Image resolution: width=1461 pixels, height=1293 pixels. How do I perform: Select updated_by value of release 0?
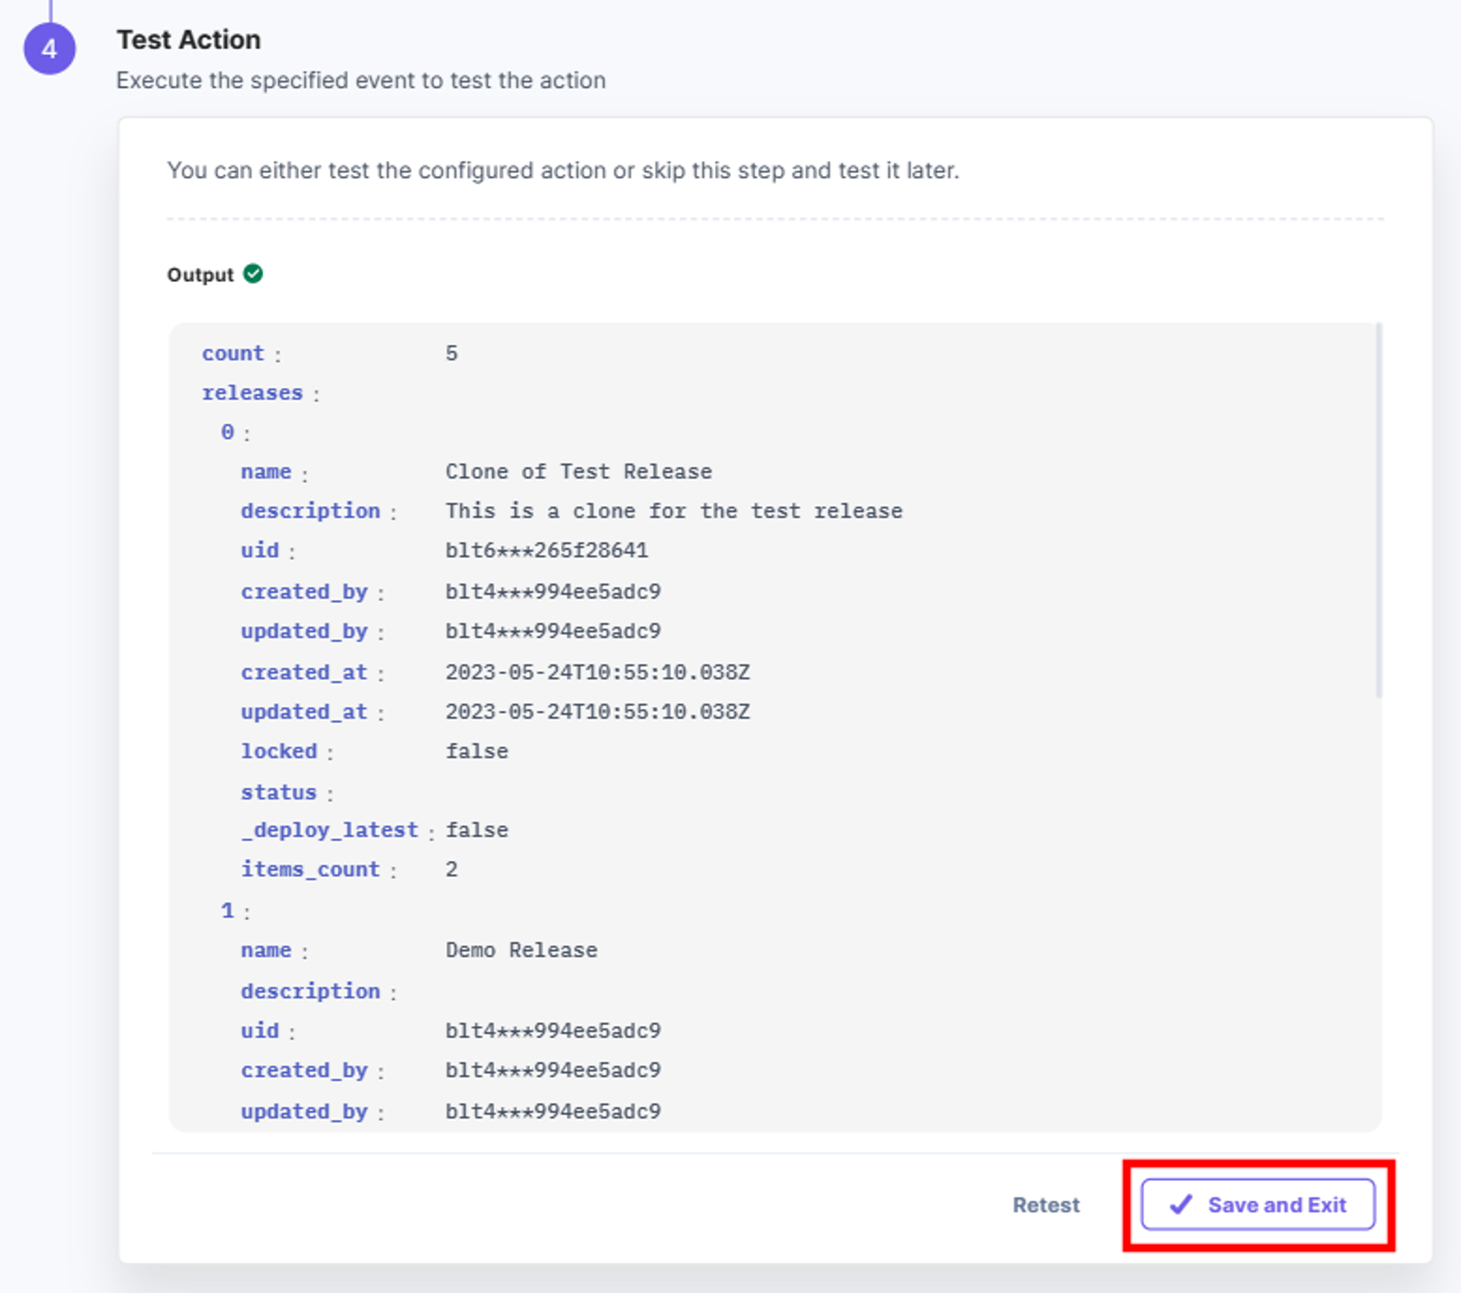pyautogui.click(x=553, y=631)
